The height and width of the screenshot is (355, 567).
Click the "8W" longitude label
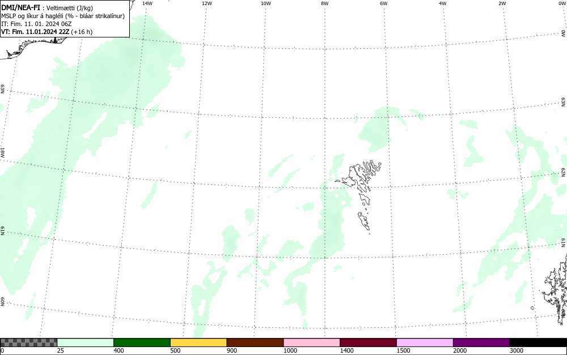325,3
